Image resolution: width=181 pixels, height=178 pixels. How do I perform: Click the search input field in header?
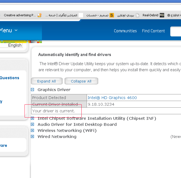coord(175,31)
